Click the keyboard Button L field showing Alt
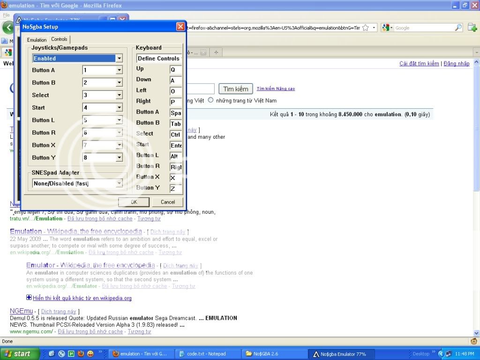This screenshot has width=480, height=360. tap(176, 156)
